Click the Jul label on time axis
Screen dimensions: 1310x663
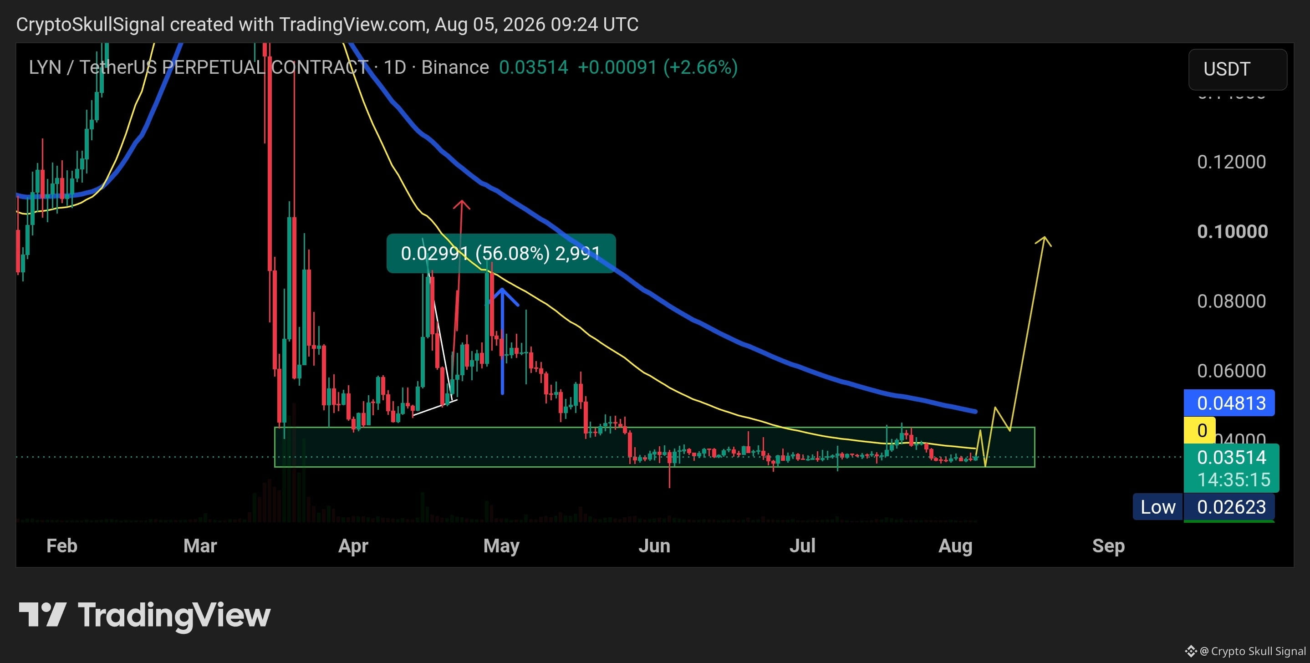coord(802,546)
